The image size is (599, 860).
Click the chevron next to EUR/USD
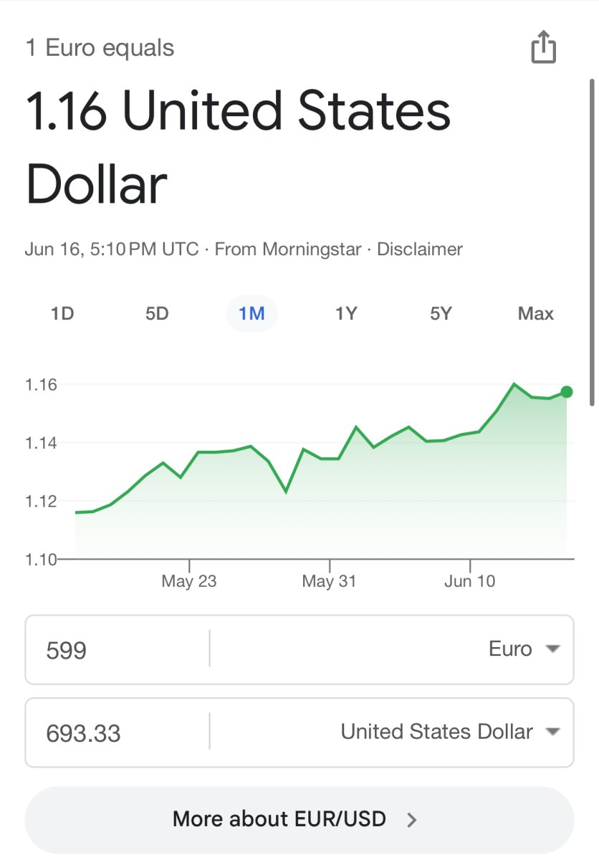(411, 819)
